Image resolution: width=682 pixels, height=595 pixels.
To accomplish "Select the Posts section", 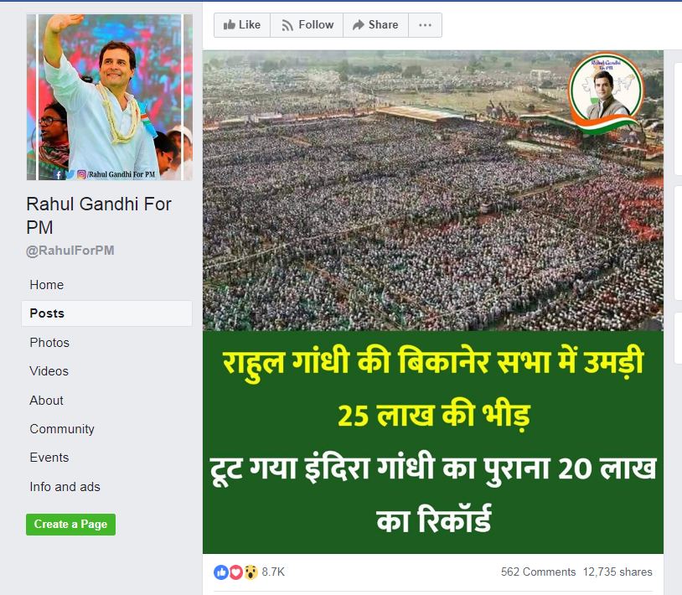I will [x=106, y=313].
